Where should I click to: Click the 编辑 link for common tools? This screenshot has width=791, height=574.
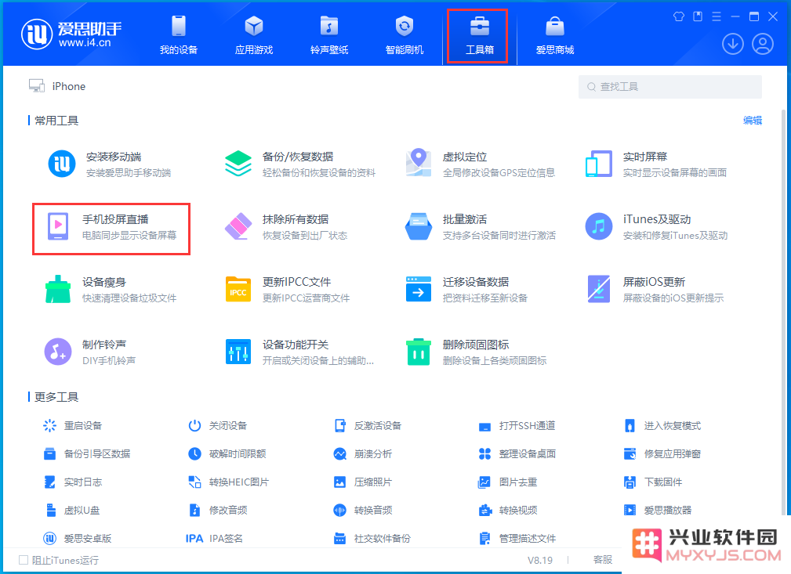(752, 121)
